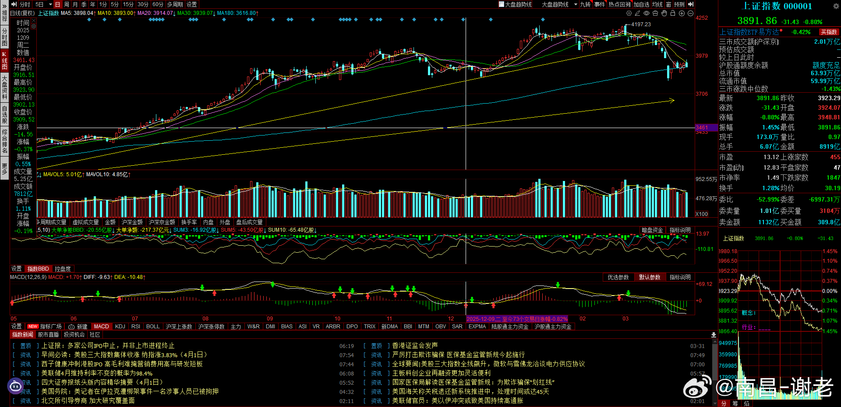Image resolution: width=841 pixels, height=407 pixels.
Task: Open the AI assistant robot icon
Action: tap(15, 386)
